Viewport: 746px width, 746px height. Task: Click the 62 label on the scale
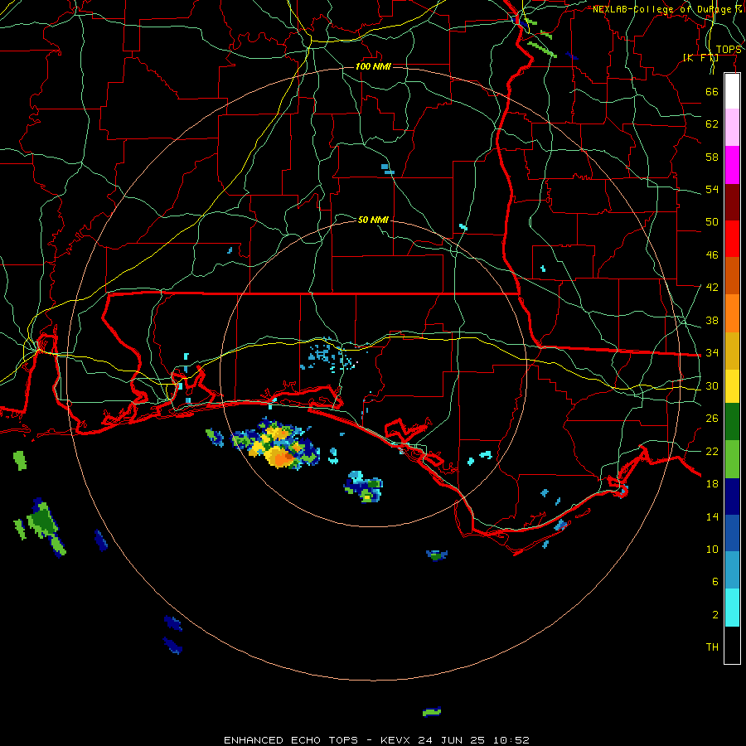coord(712,124)
